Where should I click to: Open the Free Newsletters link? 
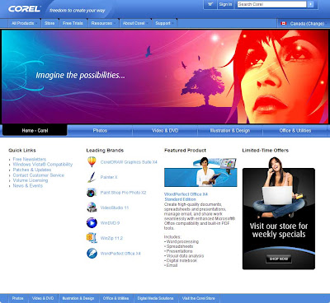30,159
